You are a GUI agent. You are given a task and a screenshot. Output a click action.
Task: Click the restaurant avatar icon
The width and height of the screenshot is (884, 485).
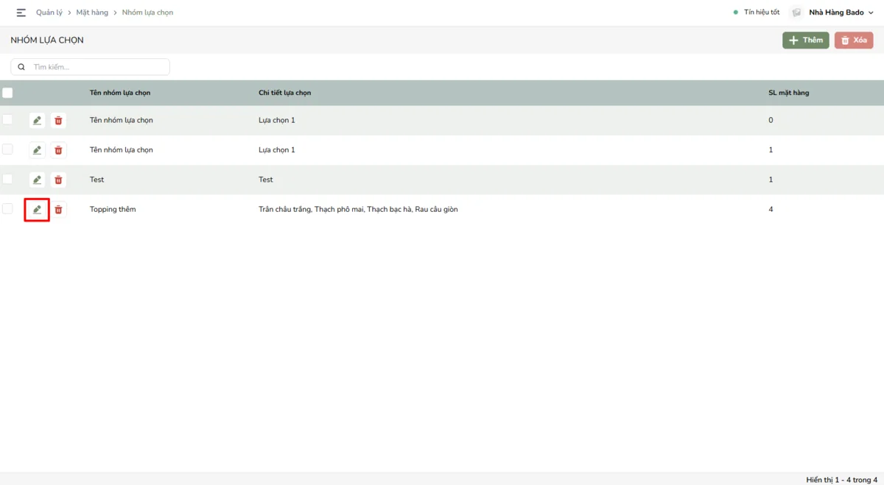point(796,13)
